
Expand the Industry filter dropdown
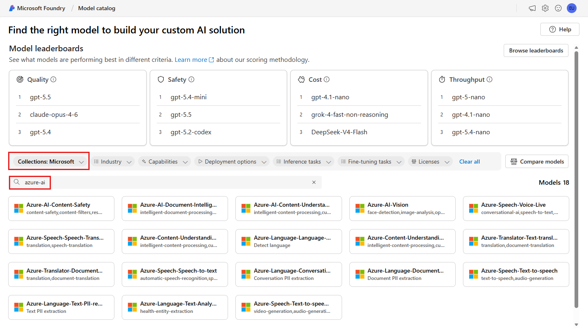click(x=112, y=162)
